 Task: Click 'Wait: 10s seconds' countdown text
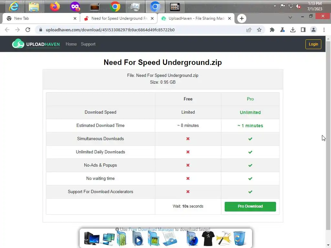188,206
